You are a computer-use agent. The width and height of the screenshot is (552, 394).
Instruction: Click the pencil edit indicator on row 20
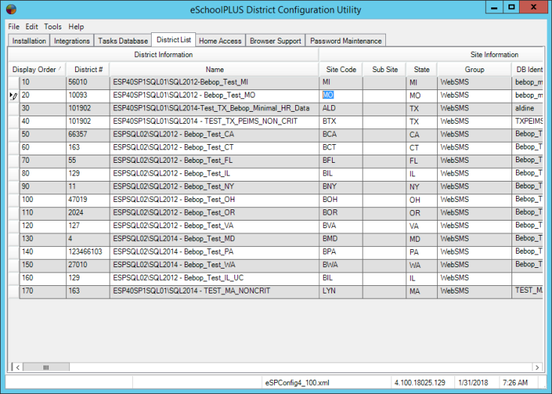(14, 96)
